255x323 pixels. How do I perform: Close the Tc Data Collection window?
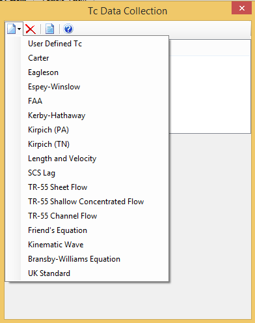pos(241,8)
